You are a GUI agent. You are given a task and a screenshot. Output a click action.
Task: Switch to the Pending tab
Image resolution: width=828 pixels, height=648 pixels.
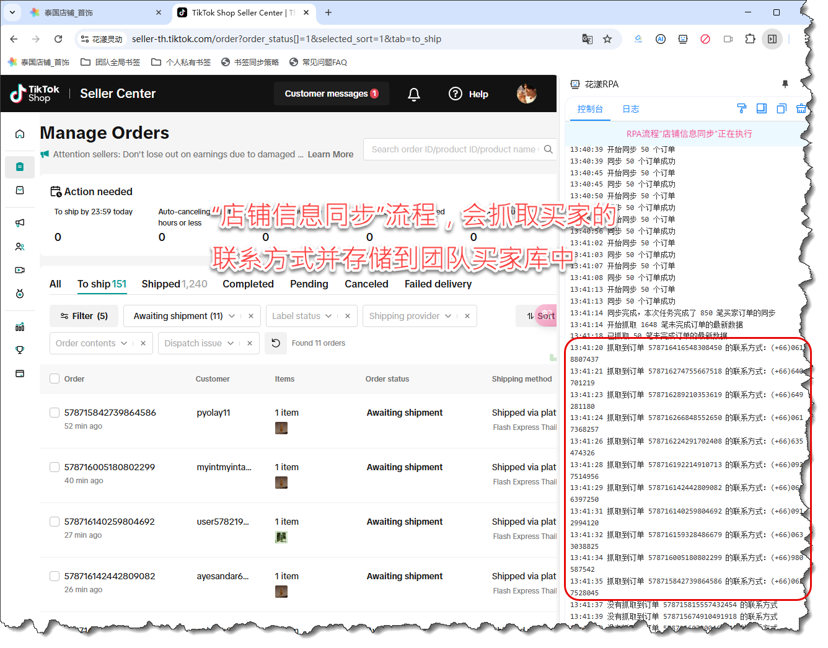coord(309,284)
